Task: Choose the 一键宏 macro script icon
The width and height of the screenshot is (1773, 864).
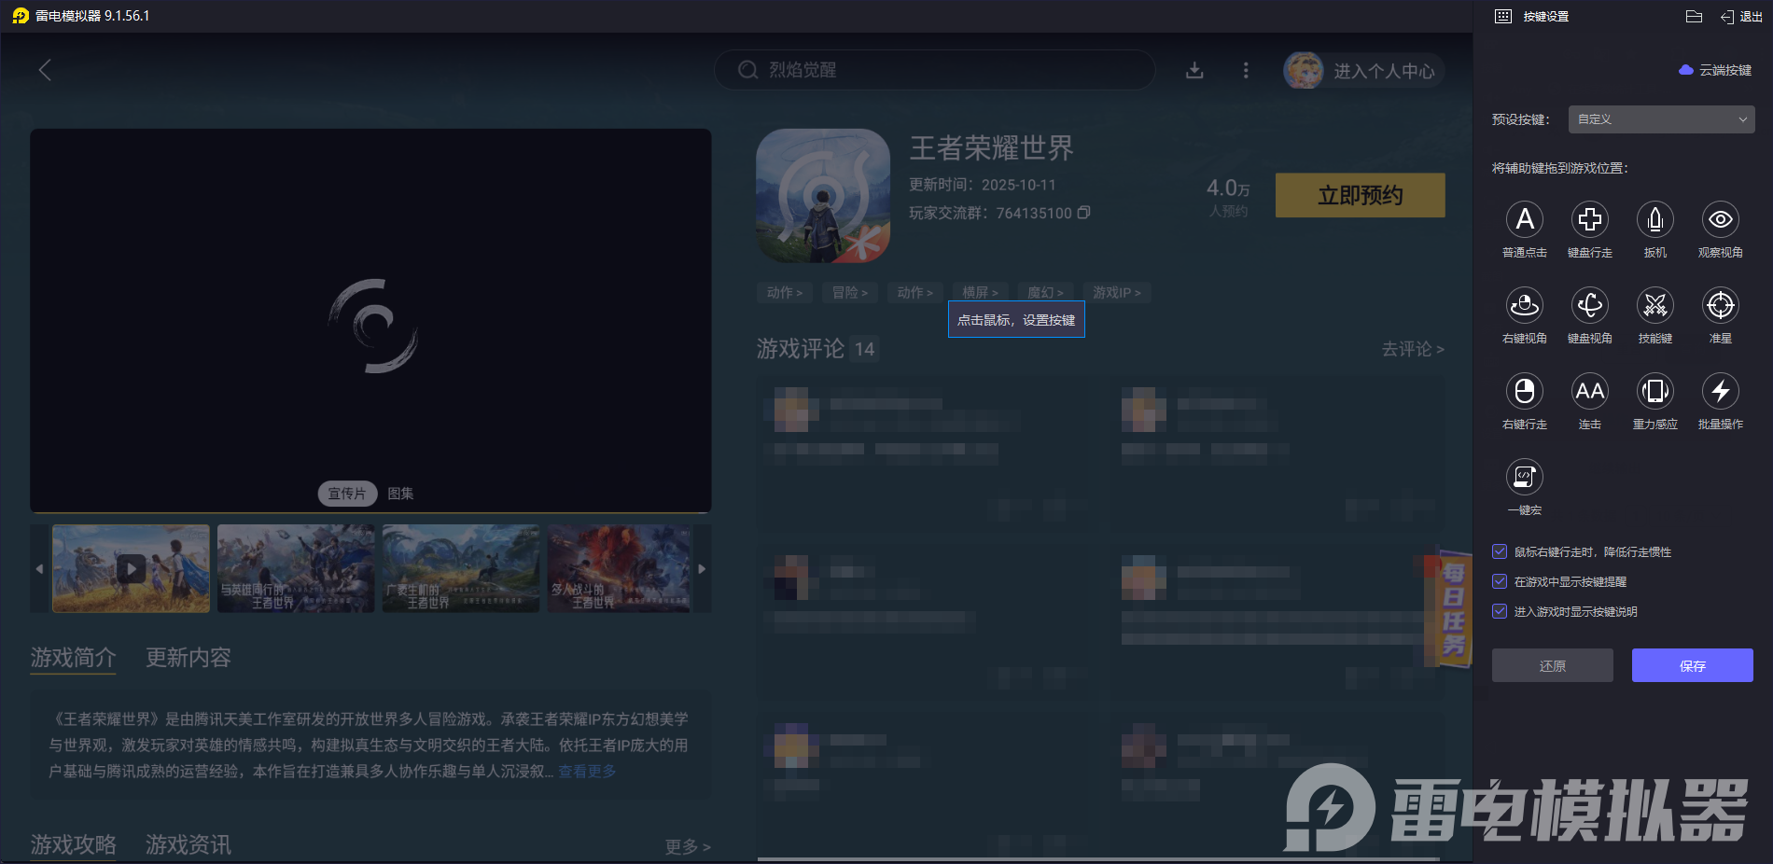Action: click(x=1525, y=477)
